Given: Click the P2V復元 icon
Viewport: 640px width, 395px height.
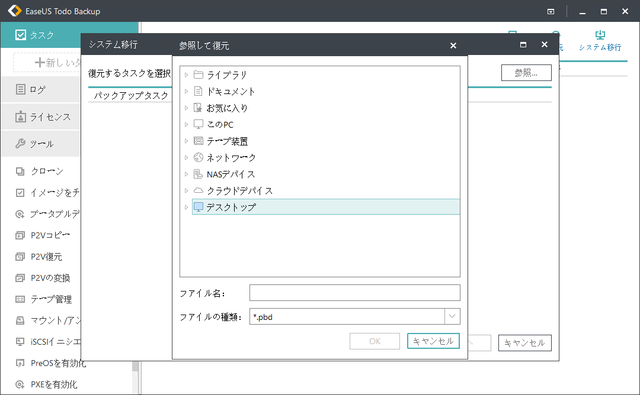Looking at the screenshot, I should [20, 257].
